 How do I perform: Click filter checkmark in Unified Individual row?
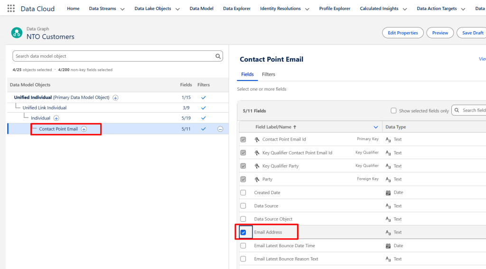(203, 98)
